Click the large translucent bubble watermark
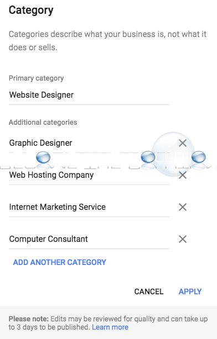This screenshot has height=339, width=217. click(x=173, y=154)
